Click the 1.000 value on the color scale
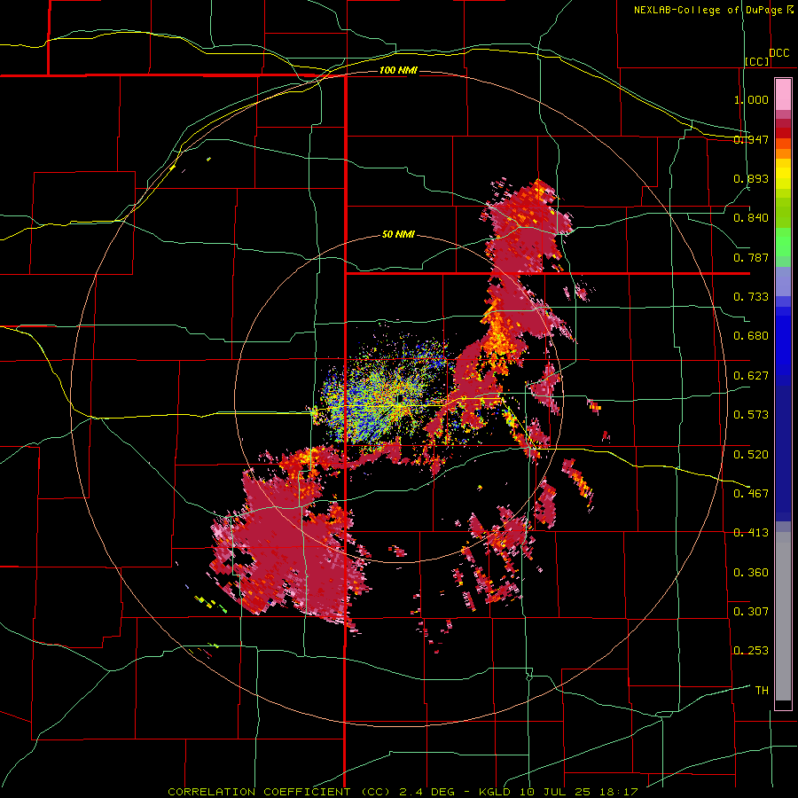 coord(751,99)
